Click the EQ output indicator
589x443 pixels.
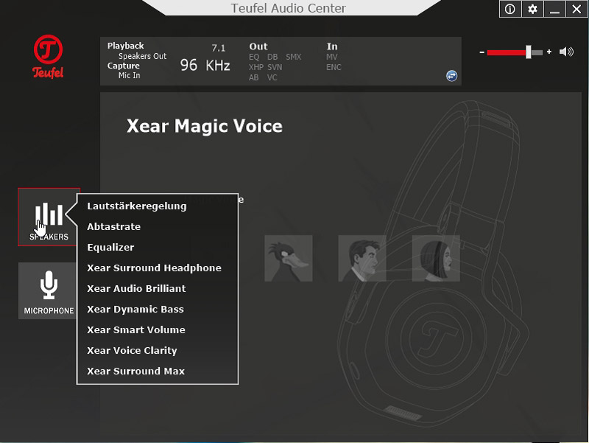(254, 57)
